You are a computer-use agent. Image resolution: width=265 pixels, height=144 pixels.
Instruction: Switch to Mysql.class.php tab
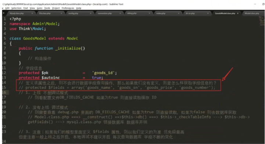pos(17,13)
